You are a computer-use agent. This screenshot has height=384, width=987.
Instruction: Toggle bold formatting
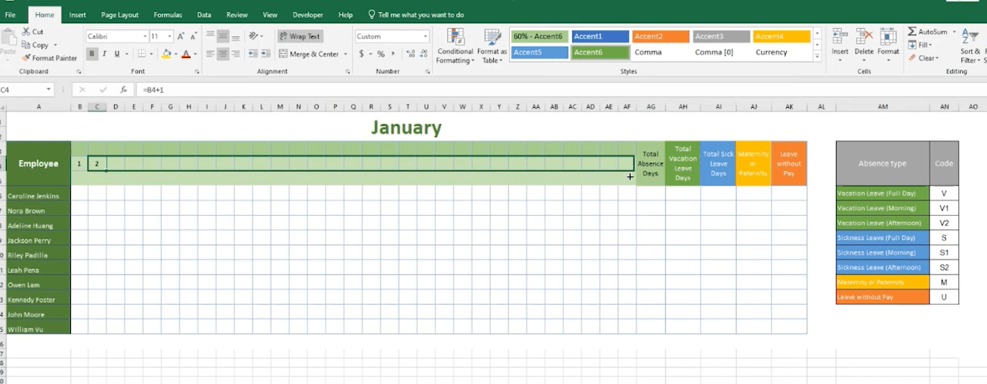92,54
